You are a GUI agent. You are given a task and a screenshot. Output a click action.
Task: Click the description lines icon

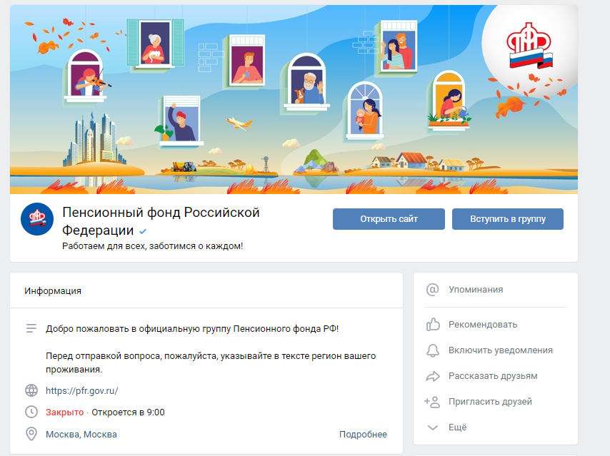coord(31,328)
